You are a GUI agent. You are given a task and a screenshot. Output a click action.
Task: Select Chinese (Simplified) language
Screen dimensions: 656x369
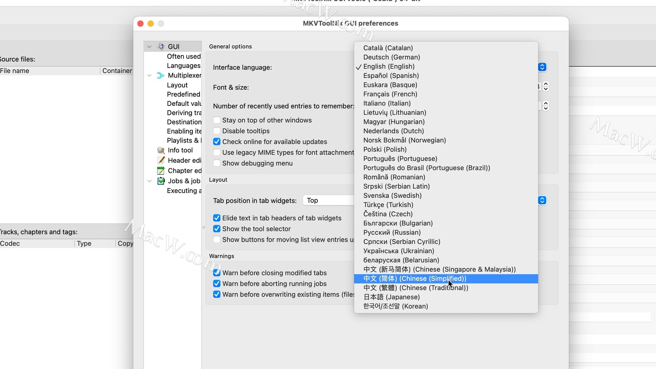point(446,278)
